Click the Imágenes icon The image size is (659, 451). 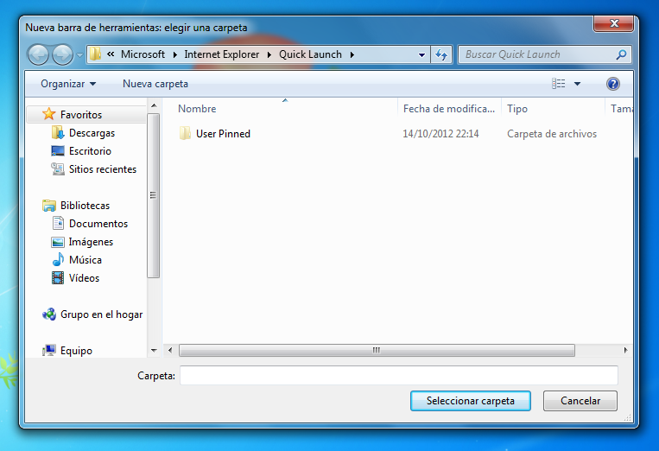click(x=58, y=242)
